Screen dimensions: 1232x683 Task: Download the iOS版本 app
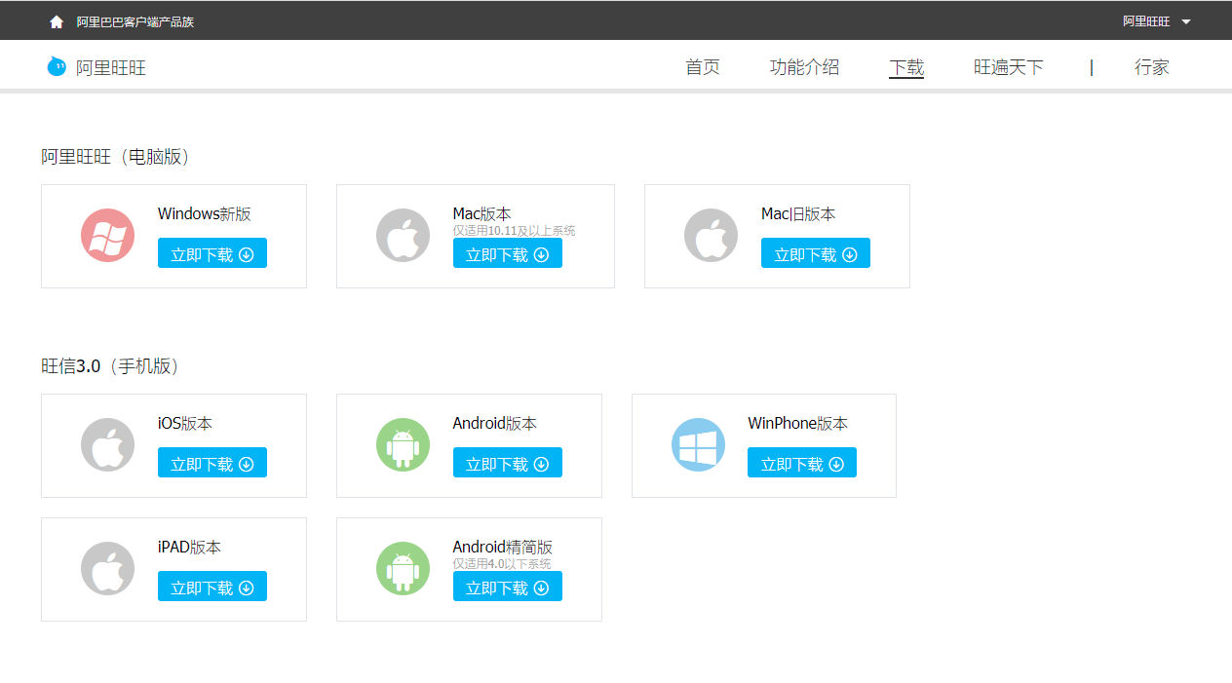point(212,463)
